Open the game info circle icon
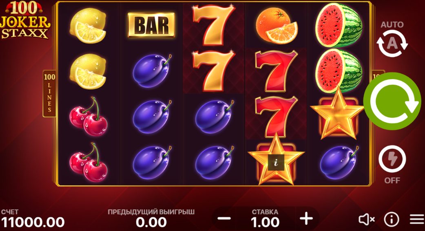This screenshot has height=231, width=425. coord(392,219)
